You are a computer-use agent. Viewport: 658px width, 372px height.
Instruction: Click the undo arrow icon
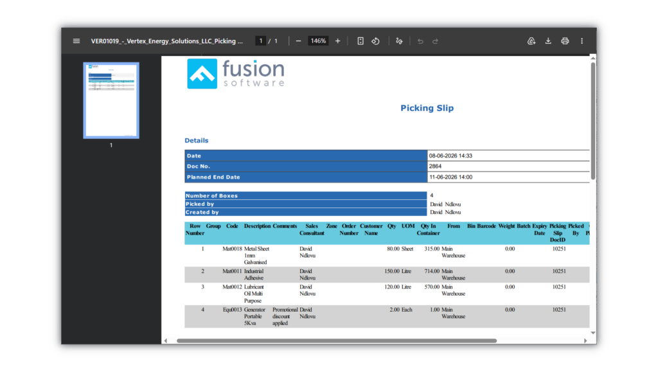[420, 41]
